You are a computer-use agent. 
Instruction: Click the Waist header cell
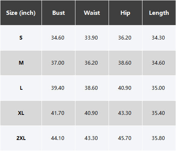click(92, 13)
